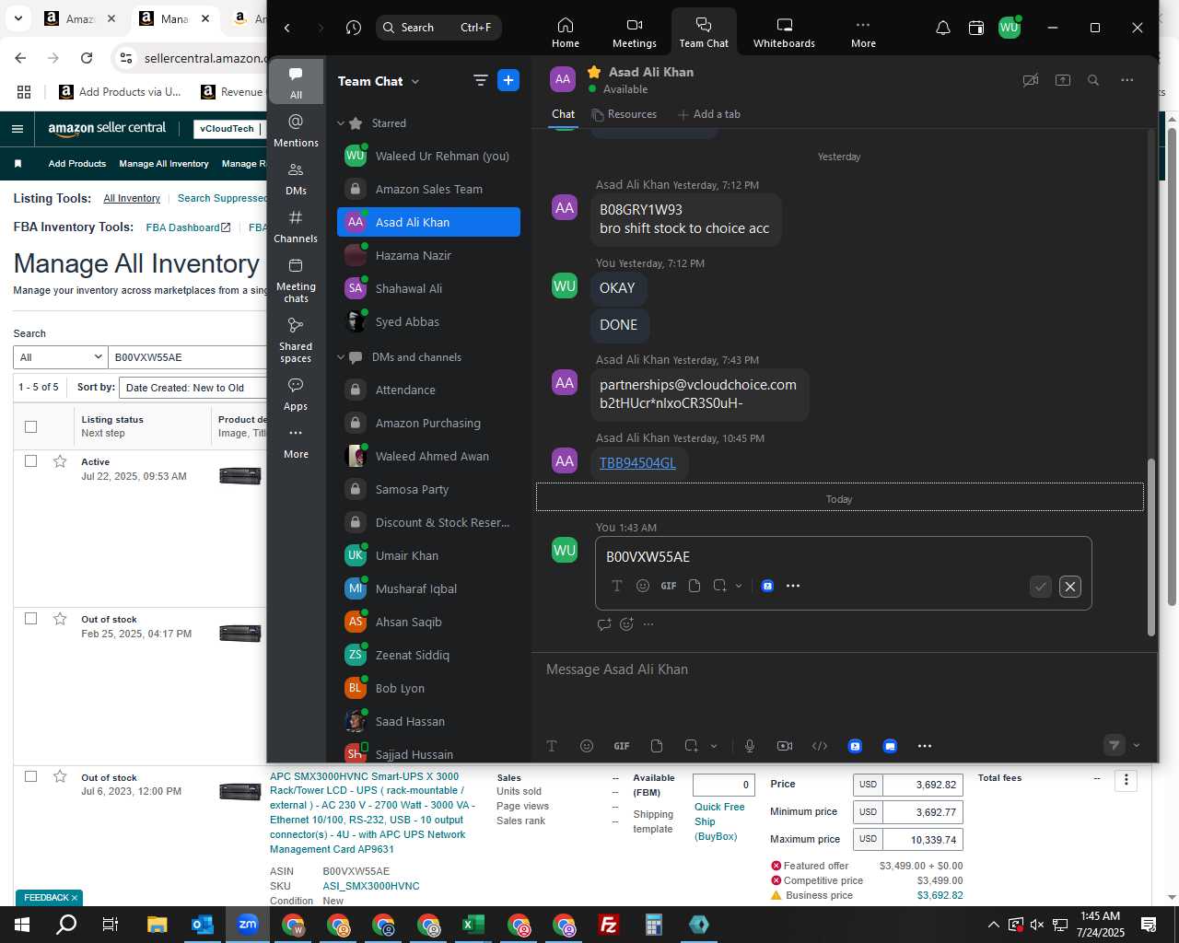This screenshot has width=1179, height=943.
Task: Click Add a tab
Action: pyautogui.click(x=709, y=114)
